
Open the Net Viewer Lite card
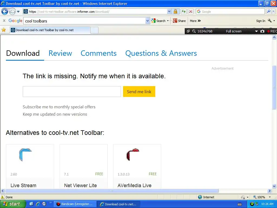coord(84,166)
